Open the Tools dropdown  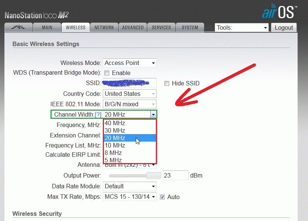(x=242, y=27)
